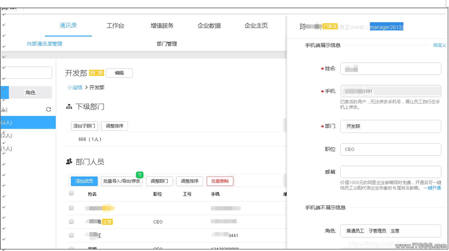449x251 pixels.
Task: Choose the 普通员工 role tag
Action: pos(355,231)
